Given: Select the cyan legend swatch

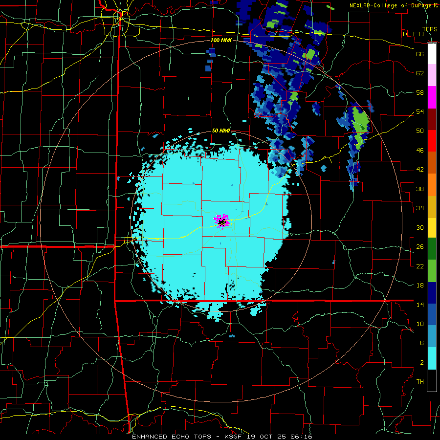Looking at the screenshot, I should [x=432, y=358].
